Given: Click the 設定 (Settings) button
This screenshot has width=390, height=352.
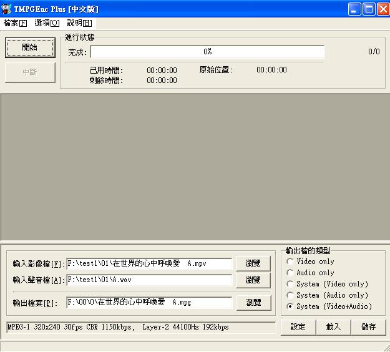Looking at the screenshot, I should tap(298, 327).
